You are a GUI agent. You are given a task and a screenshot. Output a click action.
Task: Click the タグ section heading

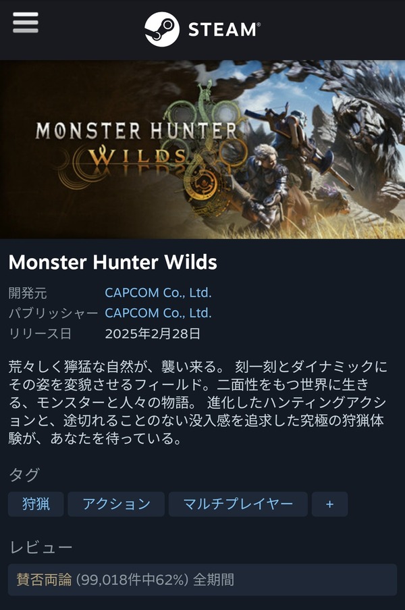pos(24,475)
